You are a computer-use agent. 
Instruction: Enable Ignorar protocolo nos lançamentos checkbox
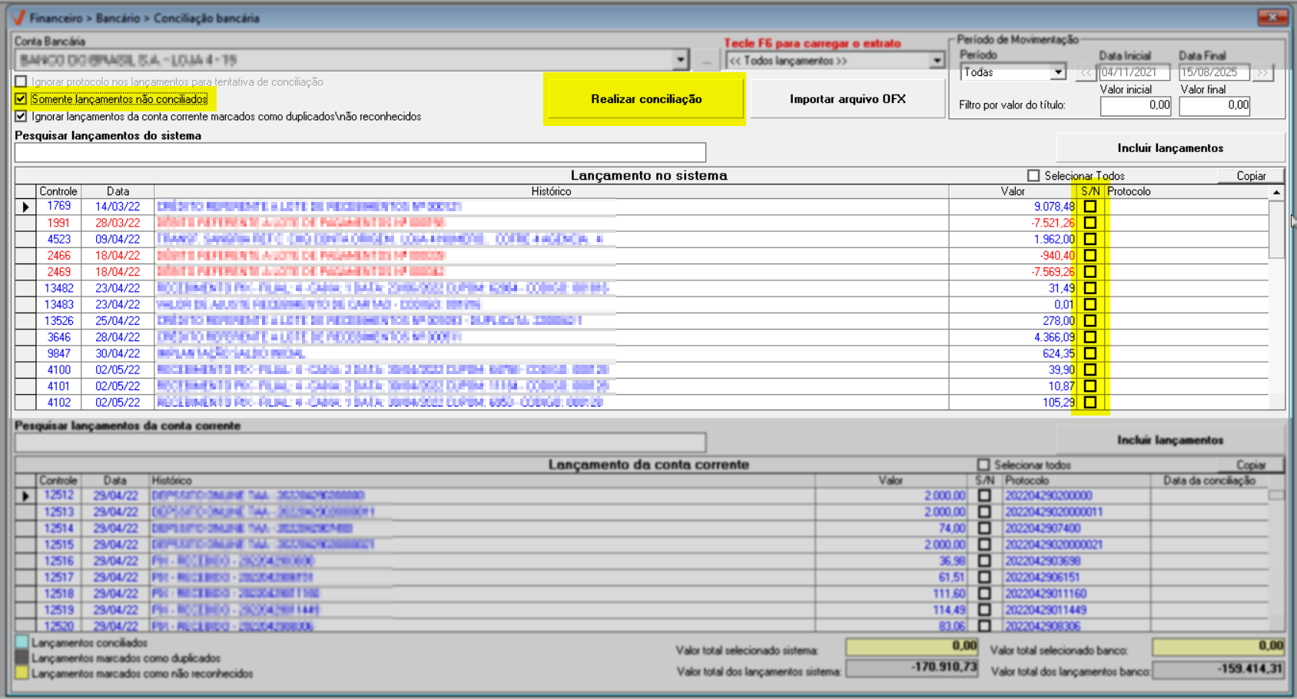tap(21, 81)
